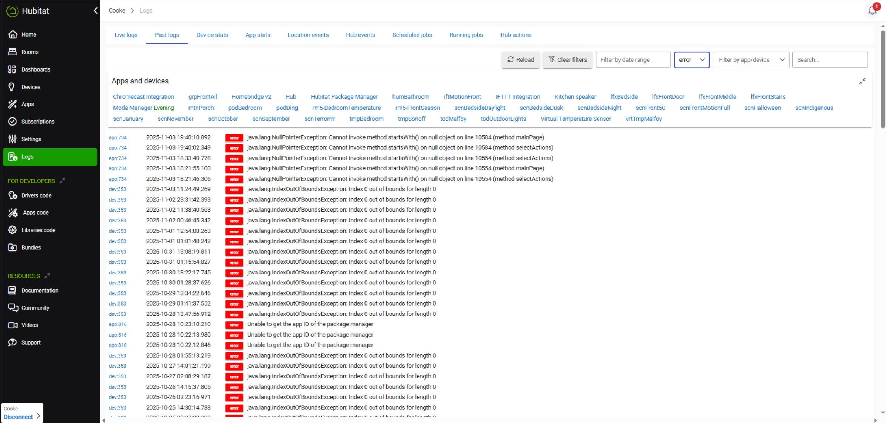This screenshot has width=887, height=423.
Task: Click the notification bell icon
Action: point(872,10)
